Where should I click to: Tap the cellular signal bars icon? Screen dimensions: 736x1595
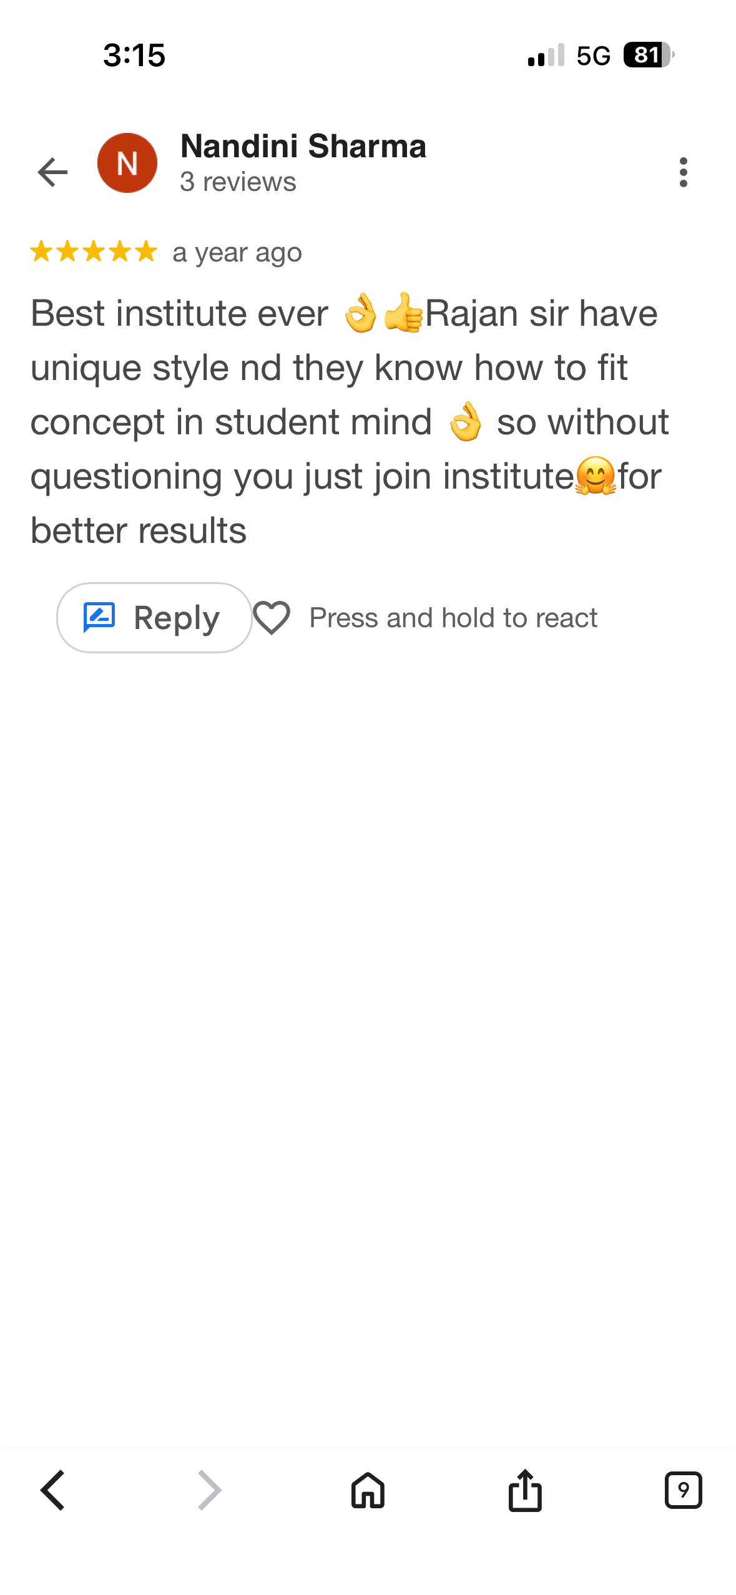(546, 55)
